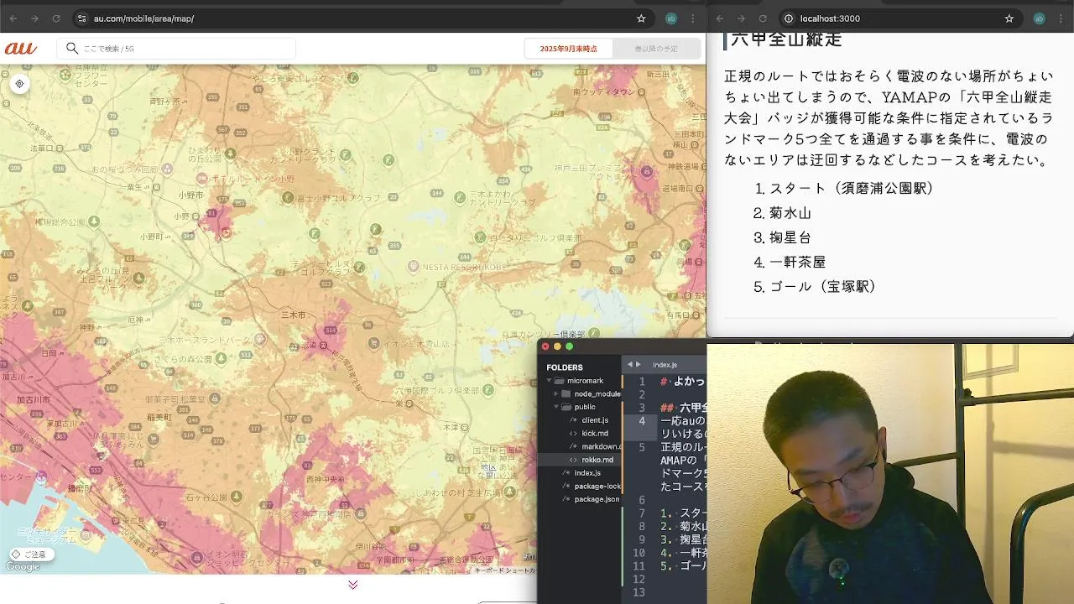Screen dimensions: 1074x604
Task: Click the 小野市 label on the map
Action: (191, 195)
